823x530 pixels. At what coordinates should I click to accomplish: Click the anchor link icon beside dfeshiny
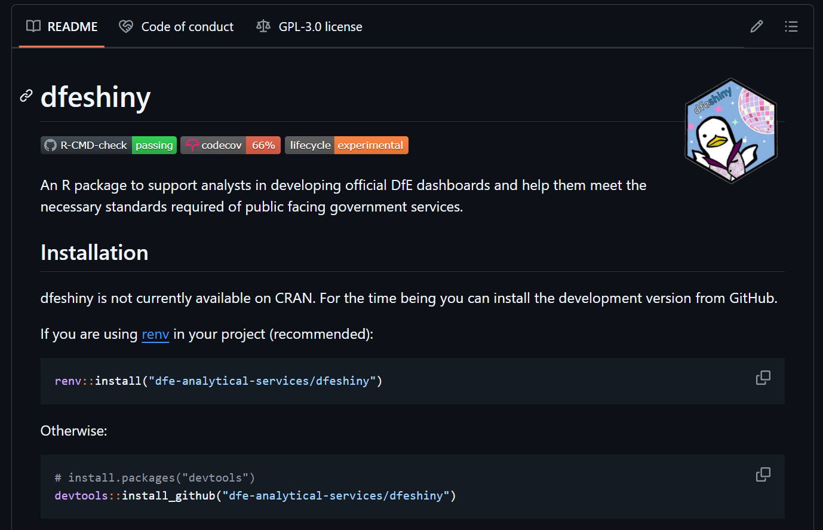coord(26,96)
